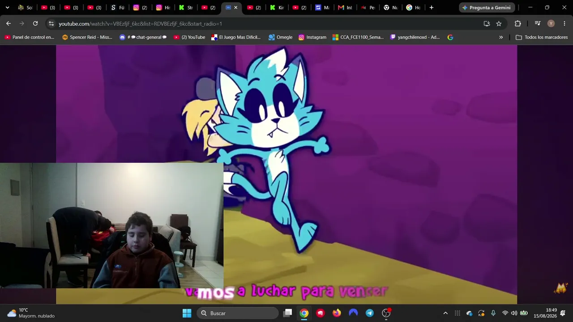Switch to the Fú tab
The image size is (573, 322).
(118, 8)
